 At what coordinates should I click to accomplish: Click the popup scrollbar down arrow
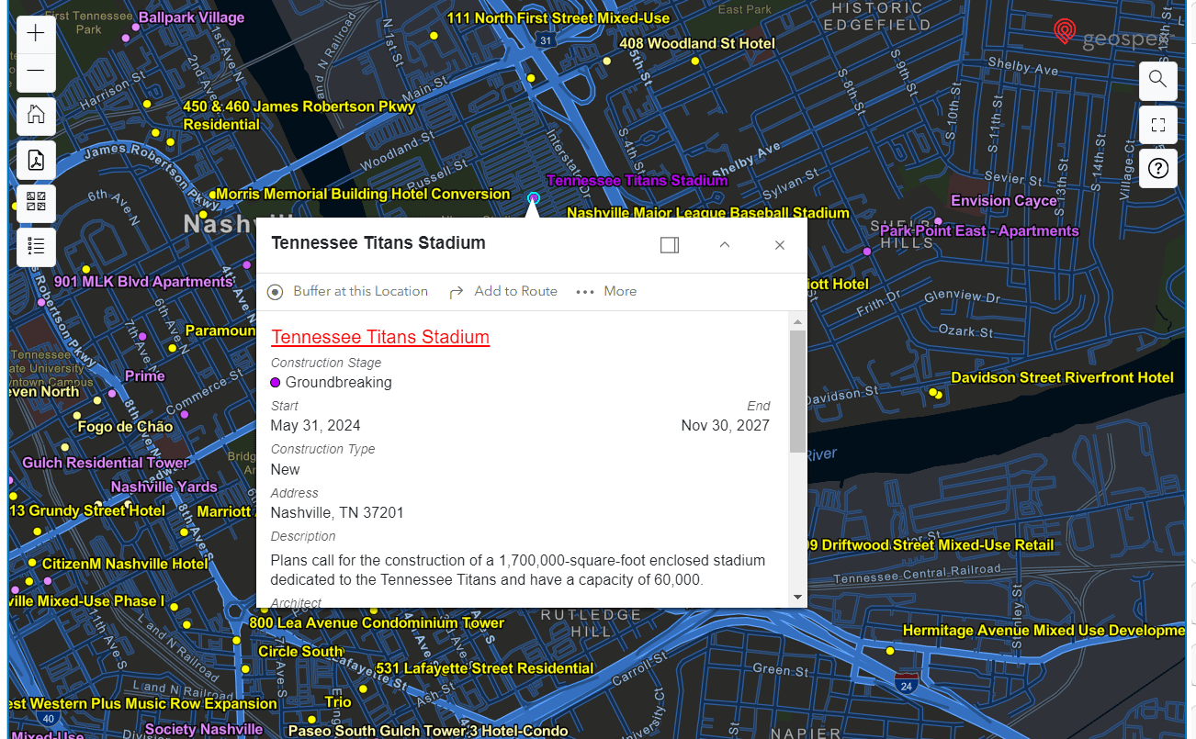pos(797,597)
